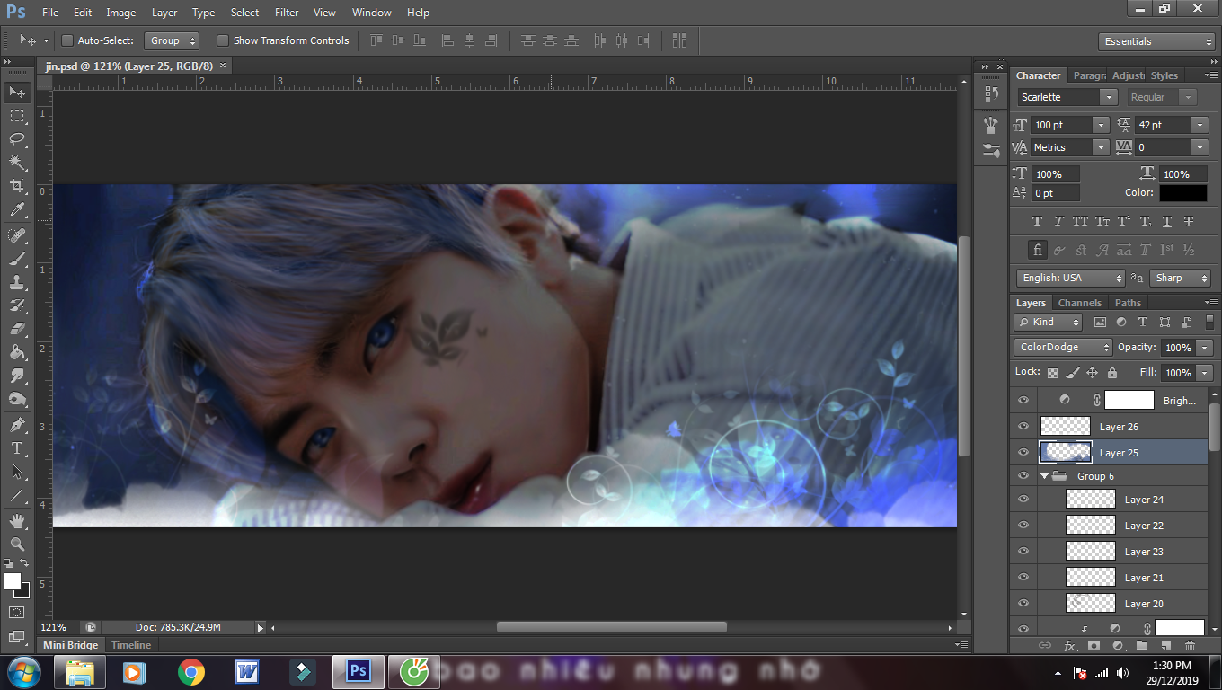
Task: Open Microsoft Word from the taskbar
Action: pyautogui.click(x=246, y=671)
